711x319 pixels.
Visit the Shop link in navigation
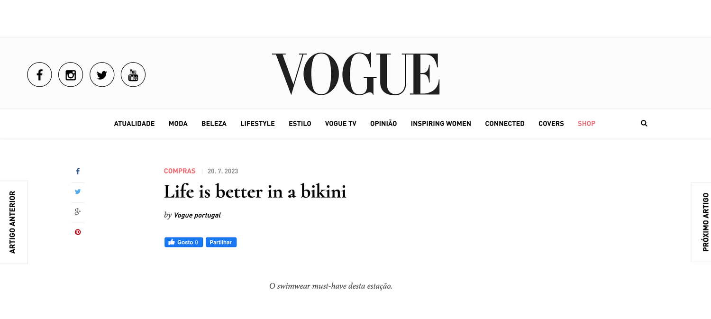[x=586, y=124]
